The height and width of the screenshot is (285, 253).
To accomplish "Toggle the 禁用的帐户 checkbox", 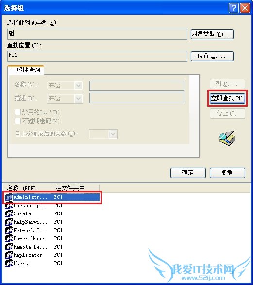I will tap(17, 112).
